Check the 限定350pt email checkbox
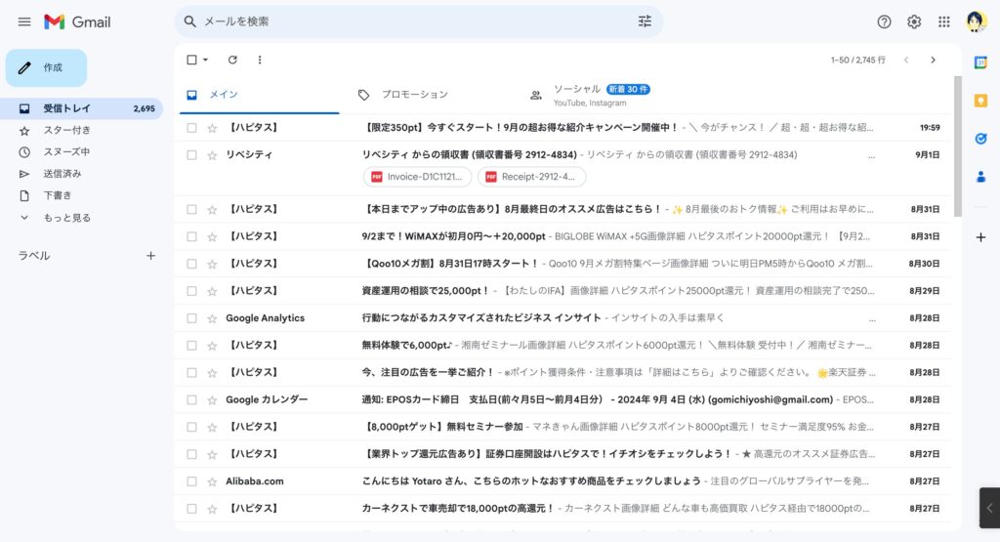The width and height of the screenshot is (1000, 542). click(x=191, y=128)
